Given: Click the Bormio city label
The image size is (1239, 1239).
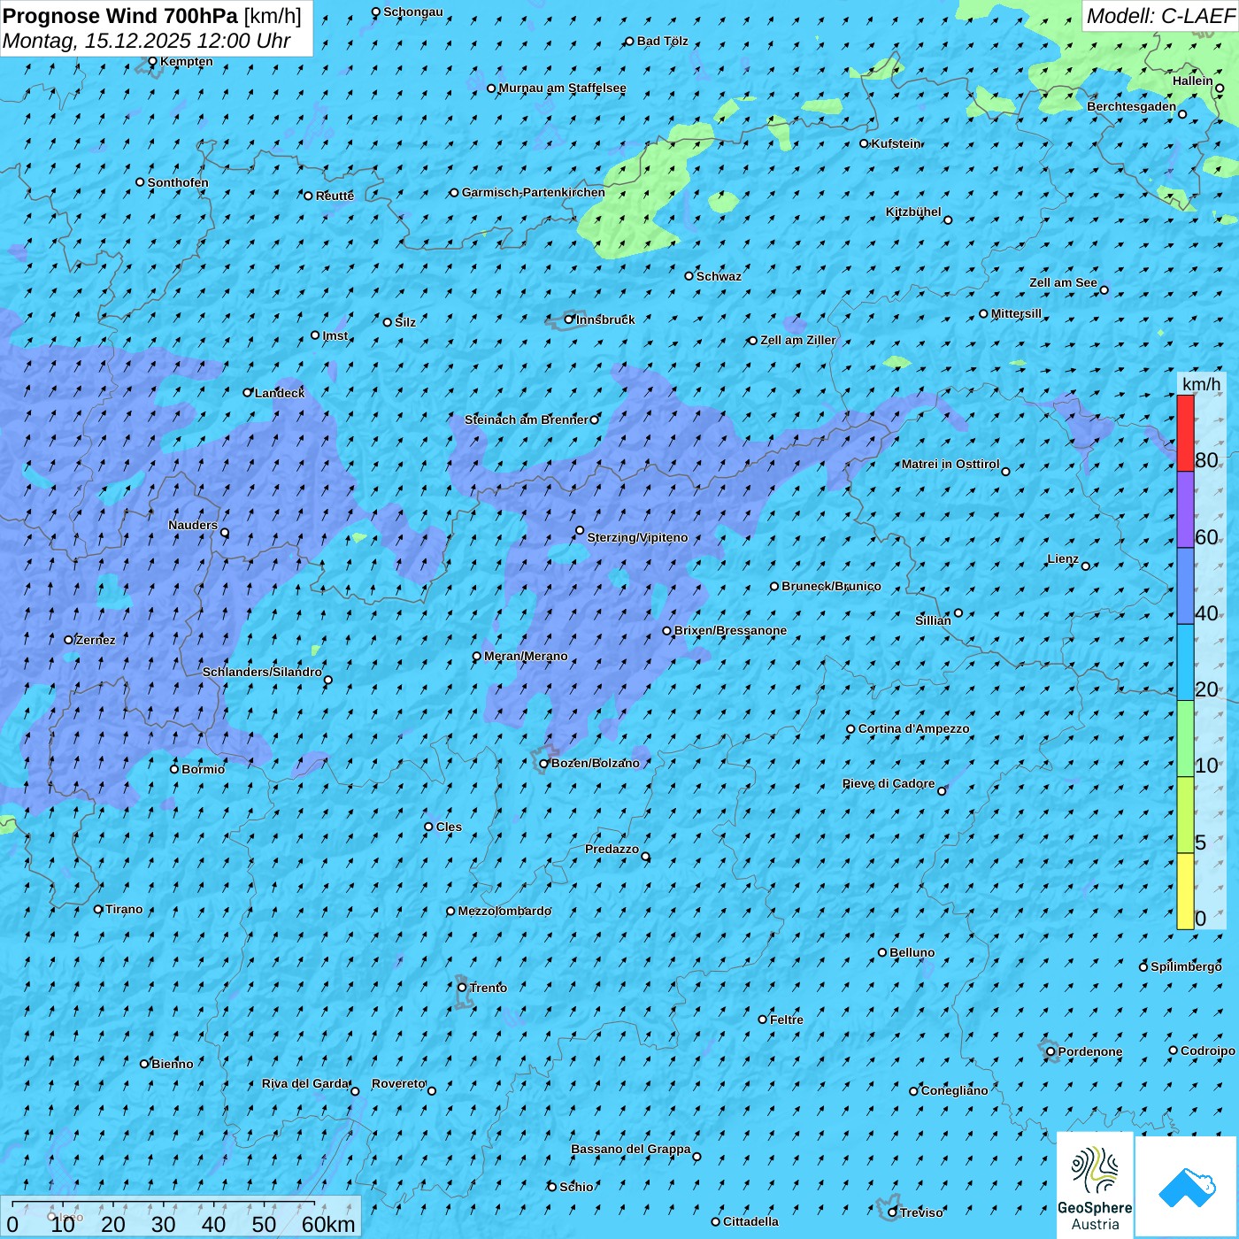Looking at the screenshot, I should click(203, 769).
